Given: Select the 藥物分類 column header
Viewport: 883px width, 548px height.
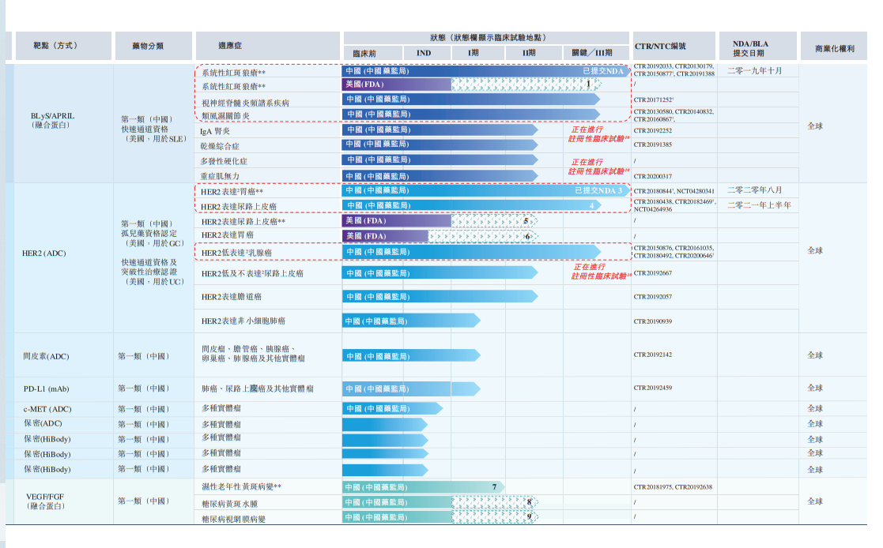Looking at the screenshot, I should 148,46.
